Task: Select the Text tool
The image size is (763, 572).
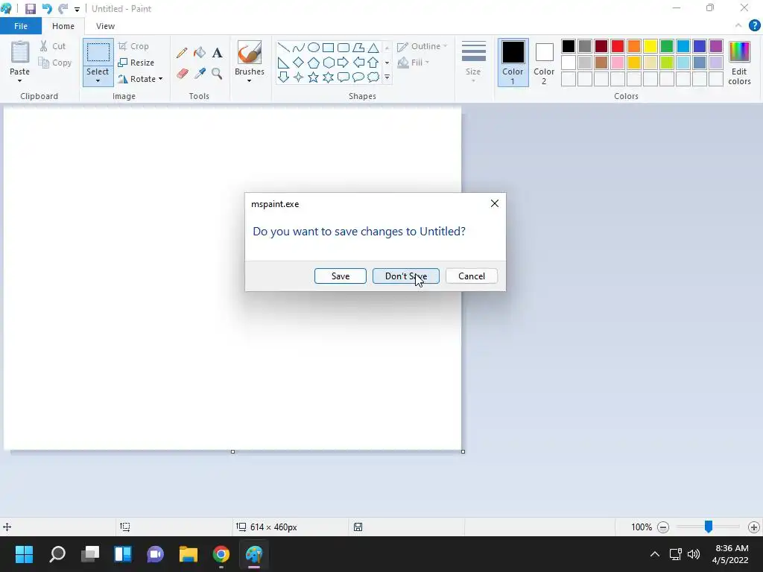Action: 217,53
